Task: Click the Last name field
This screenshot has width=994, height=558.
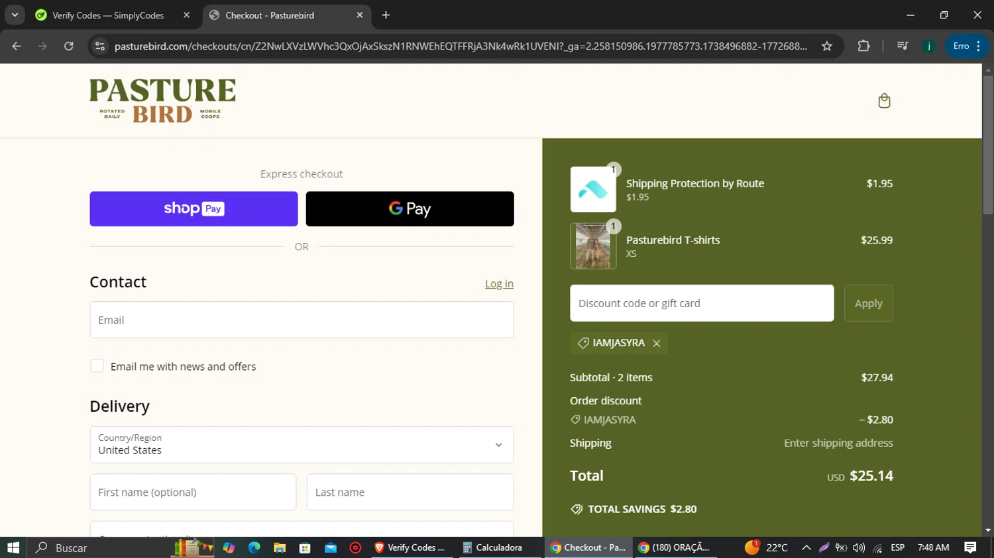Action: (x=410, y=492)
